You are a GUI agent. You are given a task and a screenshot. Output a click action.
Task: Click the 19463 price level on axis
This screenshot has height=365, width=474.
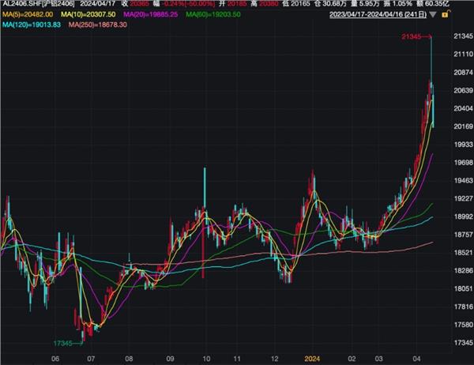pyautogui.click(x=457, y=181)
